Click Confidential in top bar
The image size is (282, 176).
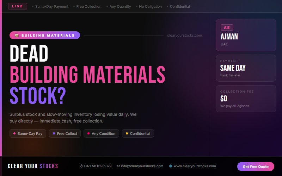[x=180, y=6]
